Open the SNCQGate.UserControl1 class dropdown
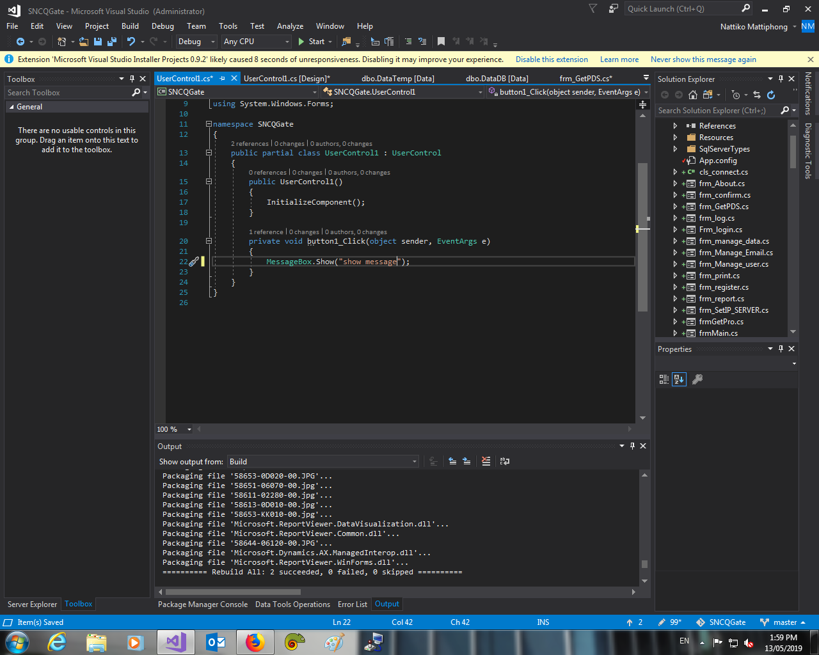Viewport: 819px width, 655px height. (402, 92)
